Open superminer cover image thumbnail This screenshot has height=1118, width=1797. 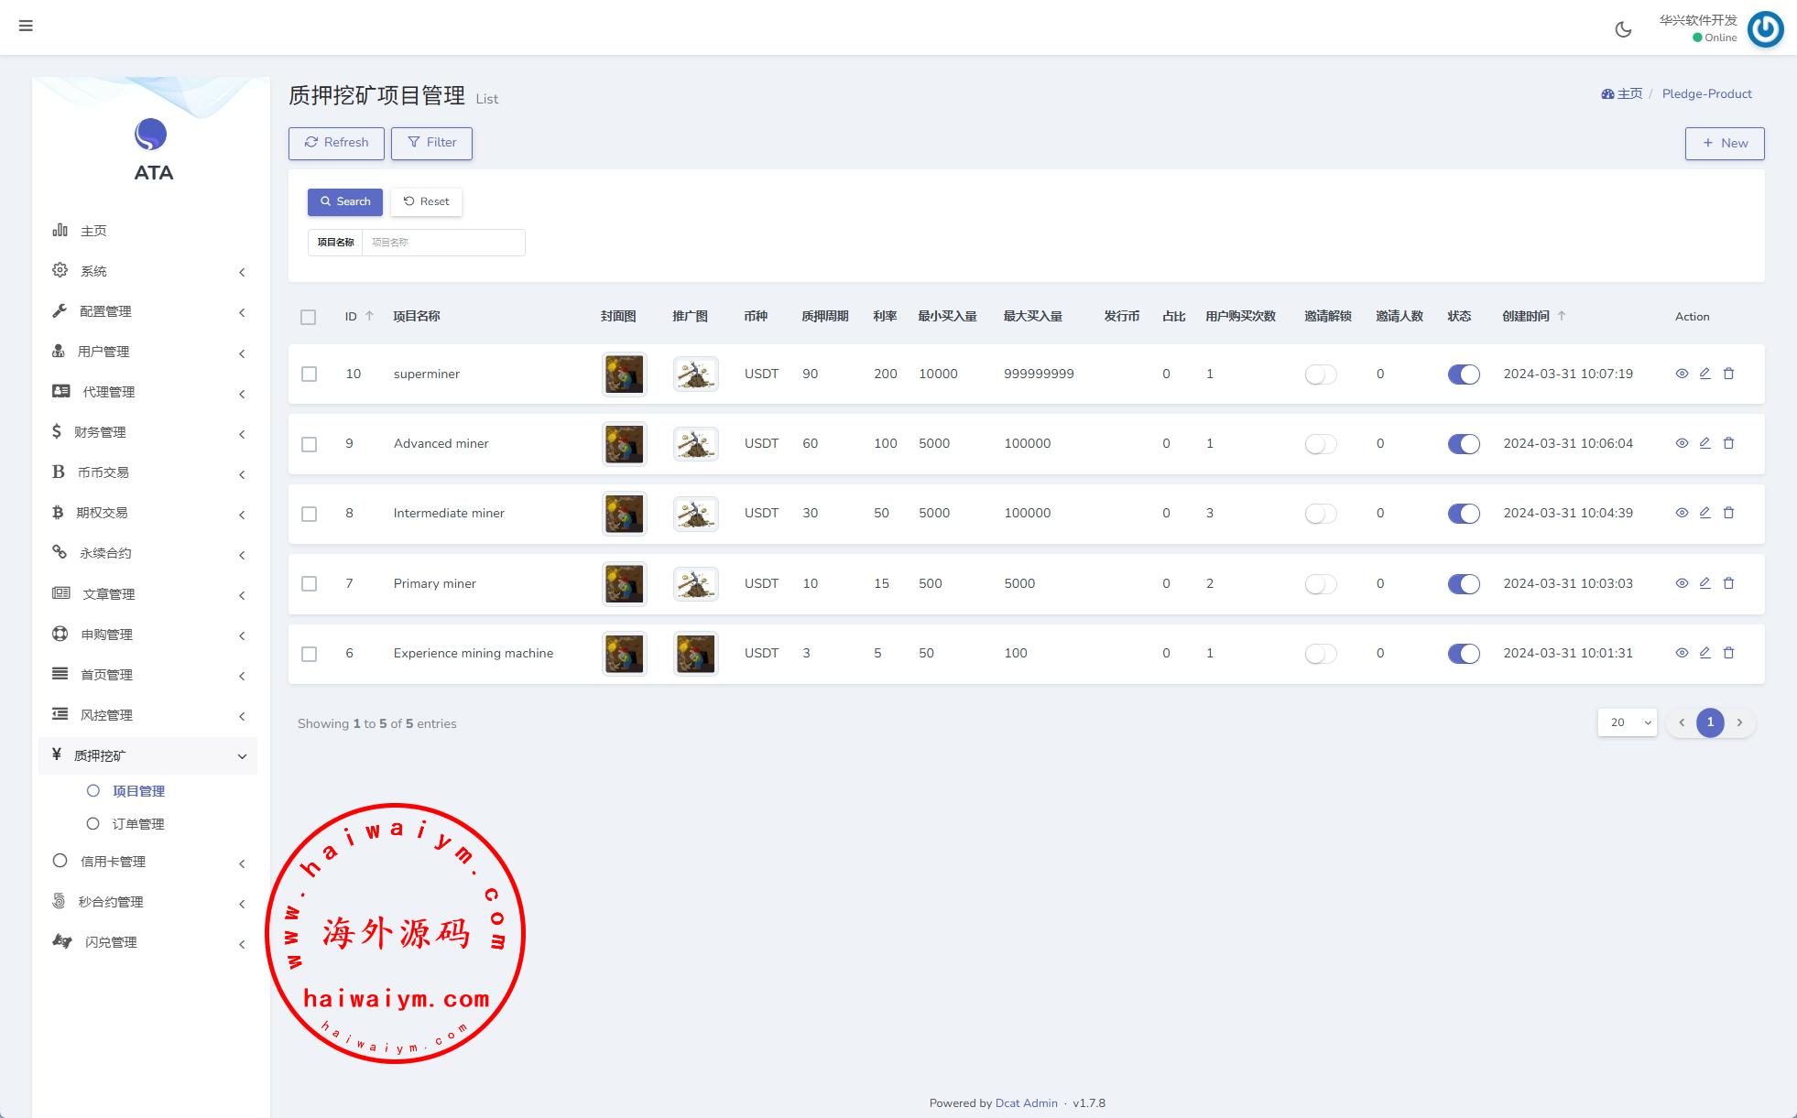(624, 374)
